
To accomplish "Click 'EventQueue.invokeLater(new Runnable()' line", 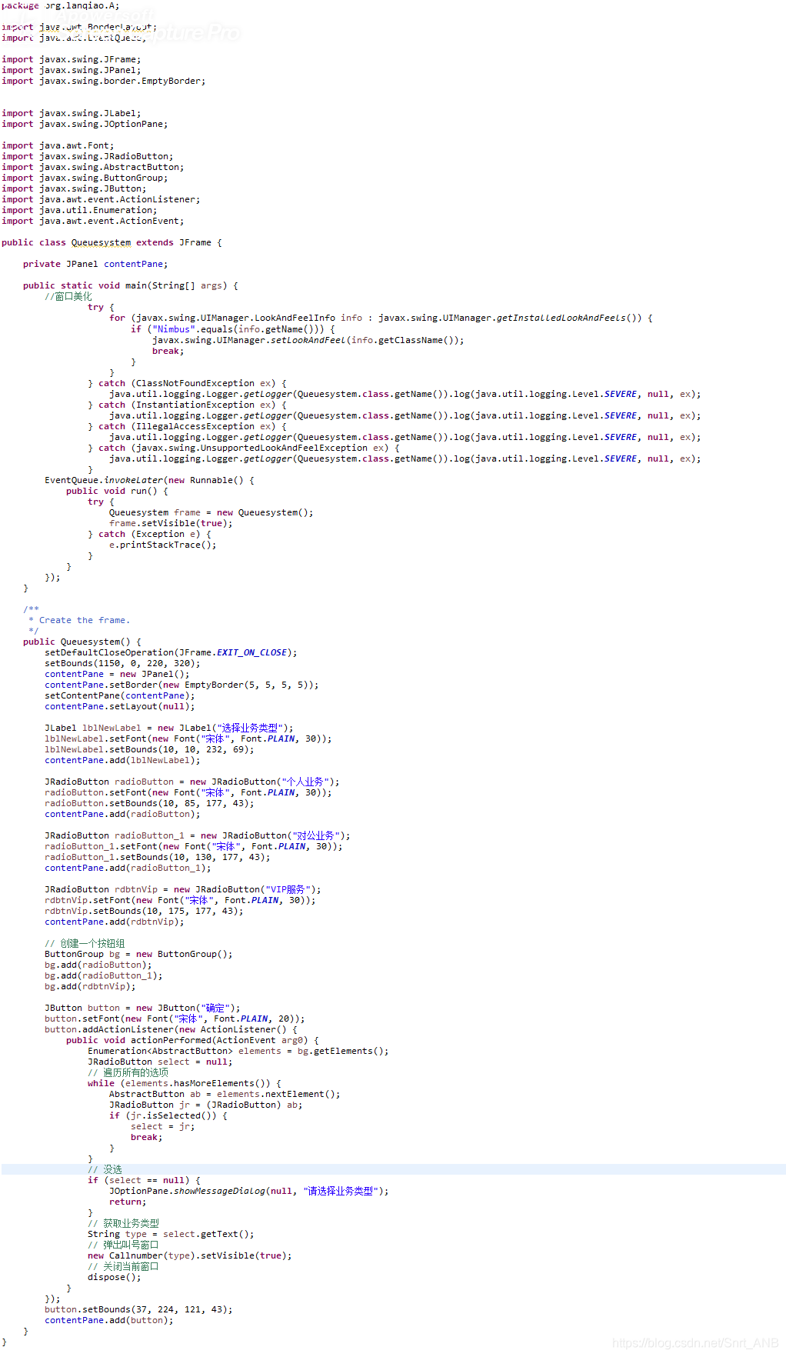I will (x=149, y=480).
